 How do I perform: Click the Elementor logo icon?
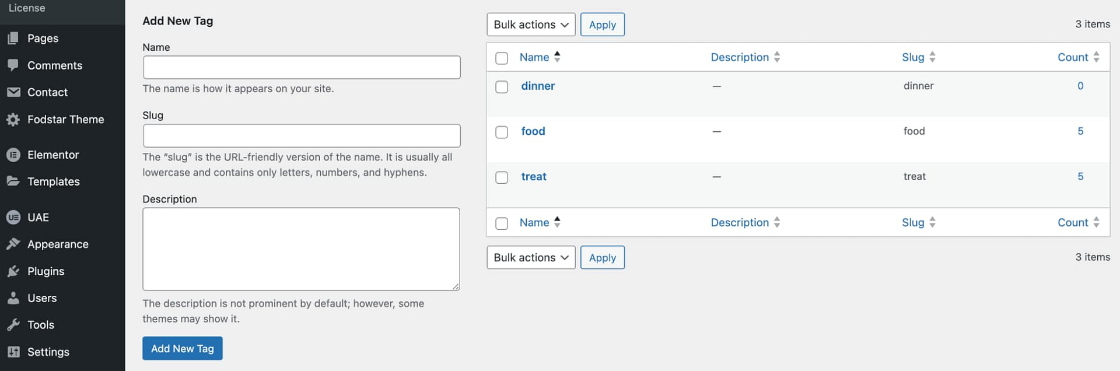click(13, 155)
